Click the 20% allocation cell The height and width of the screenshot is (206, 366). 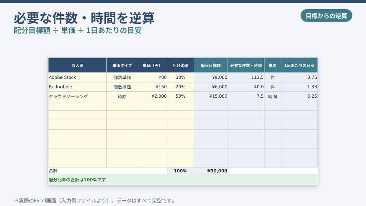point(180,87)
